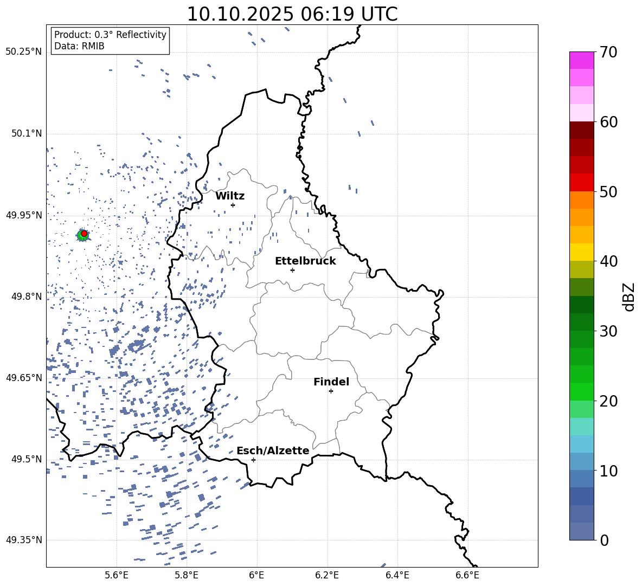Click the 49.5°N latitude label

[x=27, y=459]
